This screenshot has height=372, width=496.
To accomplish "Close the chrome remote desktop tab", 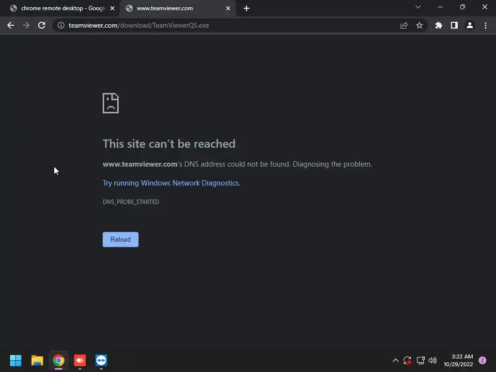I will point(112,8).
